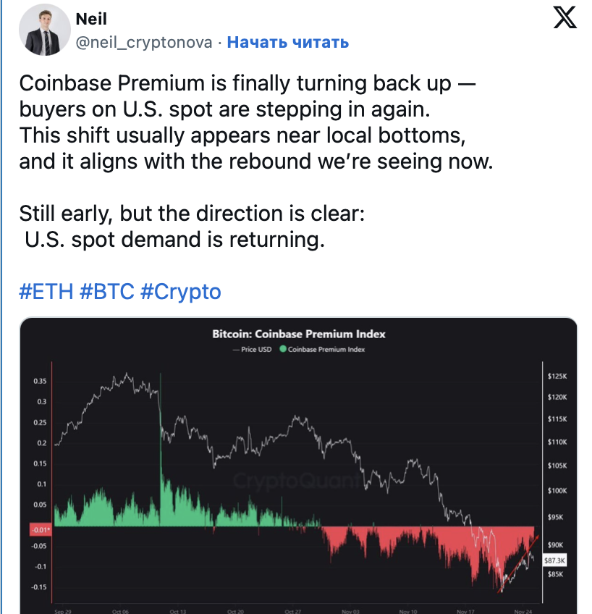The image size is (592, 614).
Task: Open Neil's profile avatar picture
Action: [45, 30]
